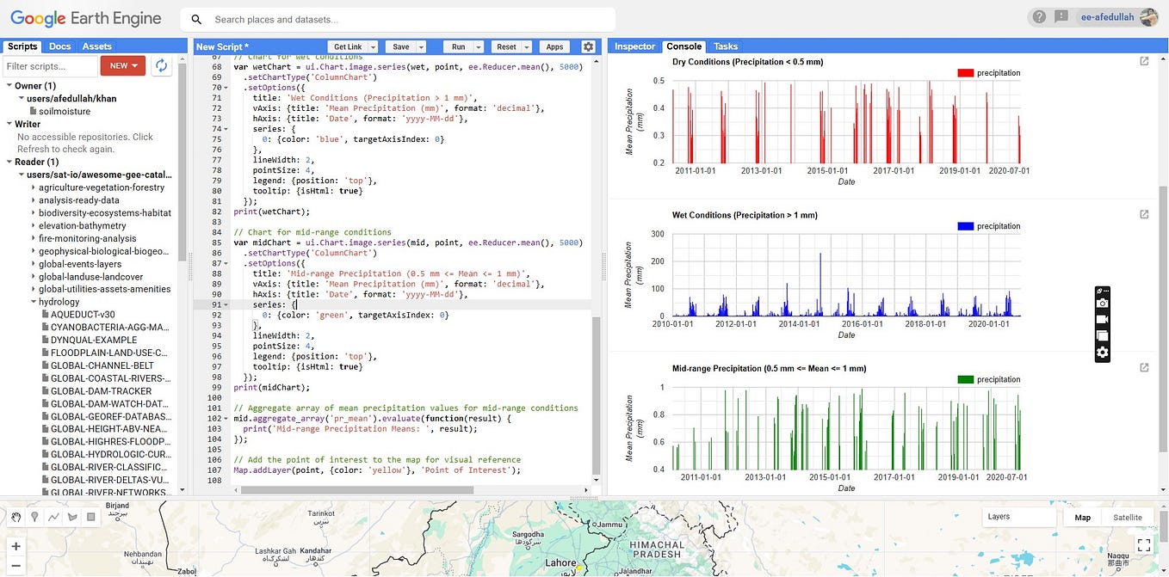Open the user account avatar
The image size is (1169, 577).
[1148, 17]
